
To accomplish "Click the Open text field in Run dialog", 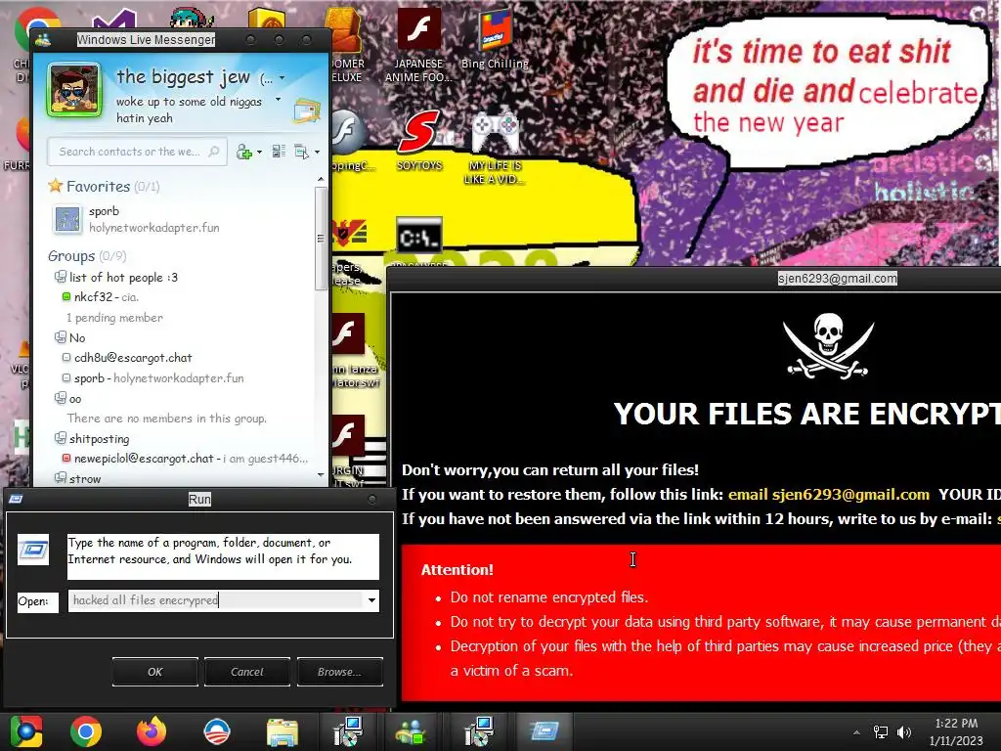I will click(215, 600).
